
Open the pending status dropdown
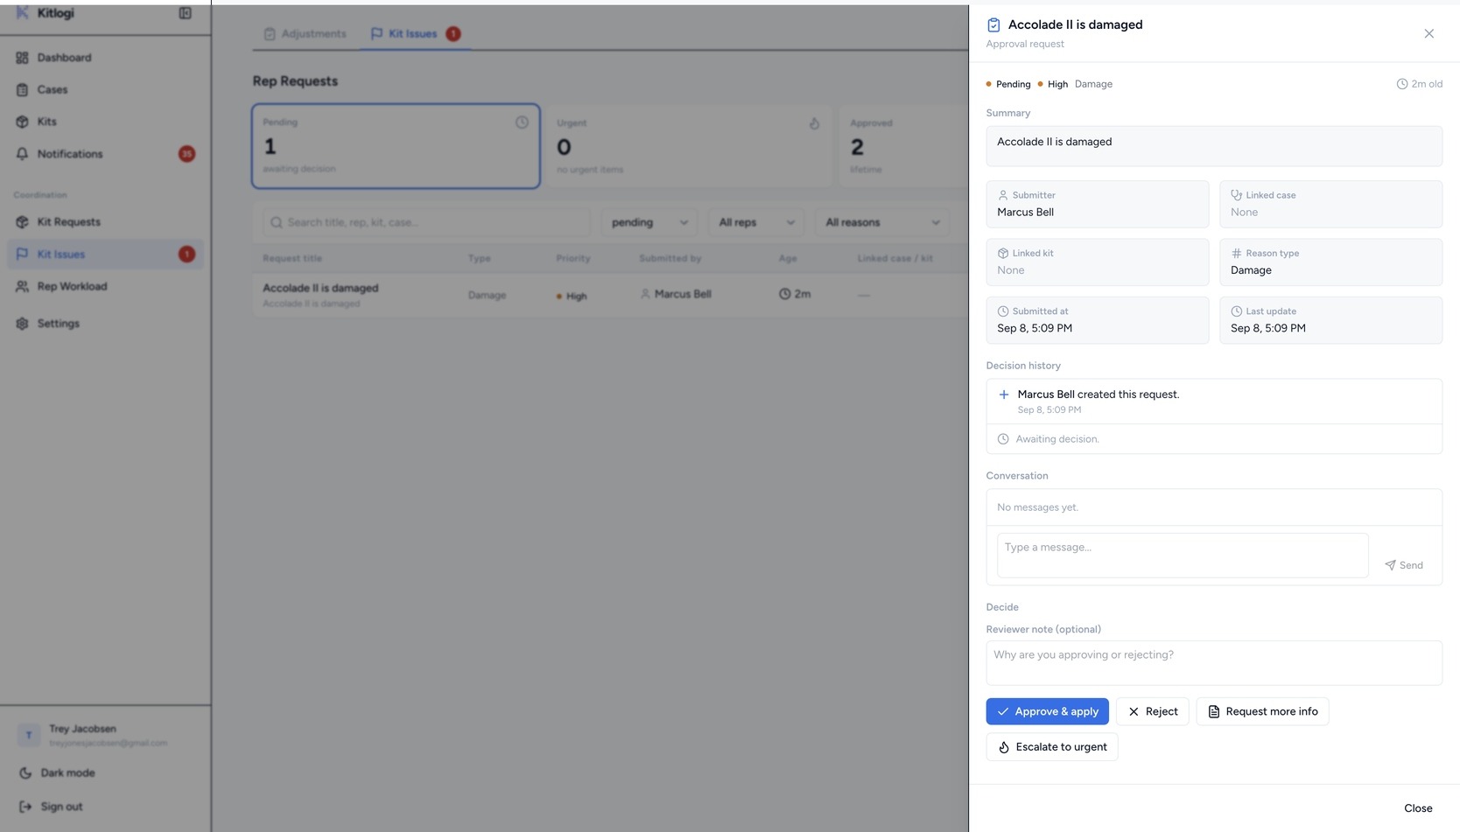649,222
